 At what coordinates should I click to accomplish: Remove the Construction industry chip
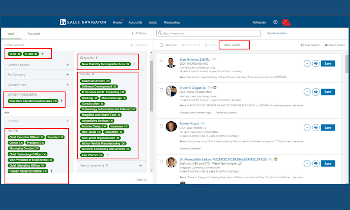click(102, 104)
